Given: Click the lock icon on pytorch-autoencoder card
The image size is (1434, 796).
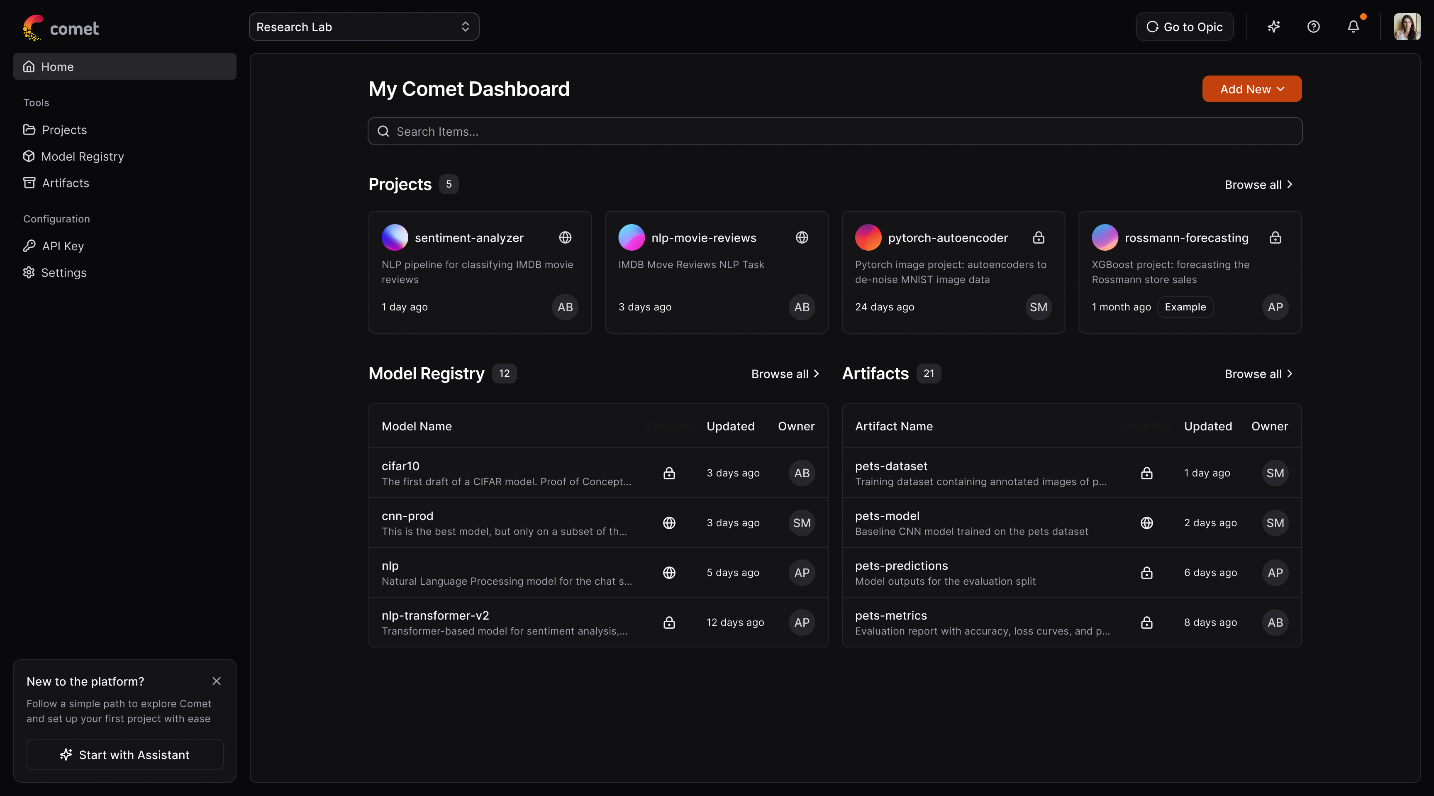Looking at the screenshot, I should click(1038, 238).
